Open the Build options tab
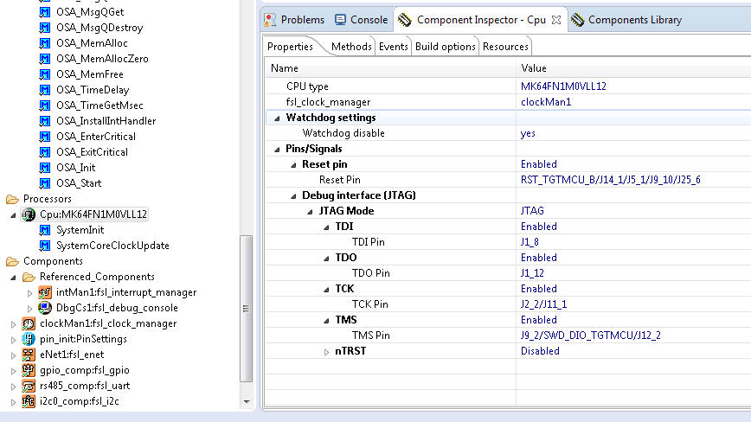Image resolution: width=751 pixels, height=422 pixels. (x=445, y=47)
